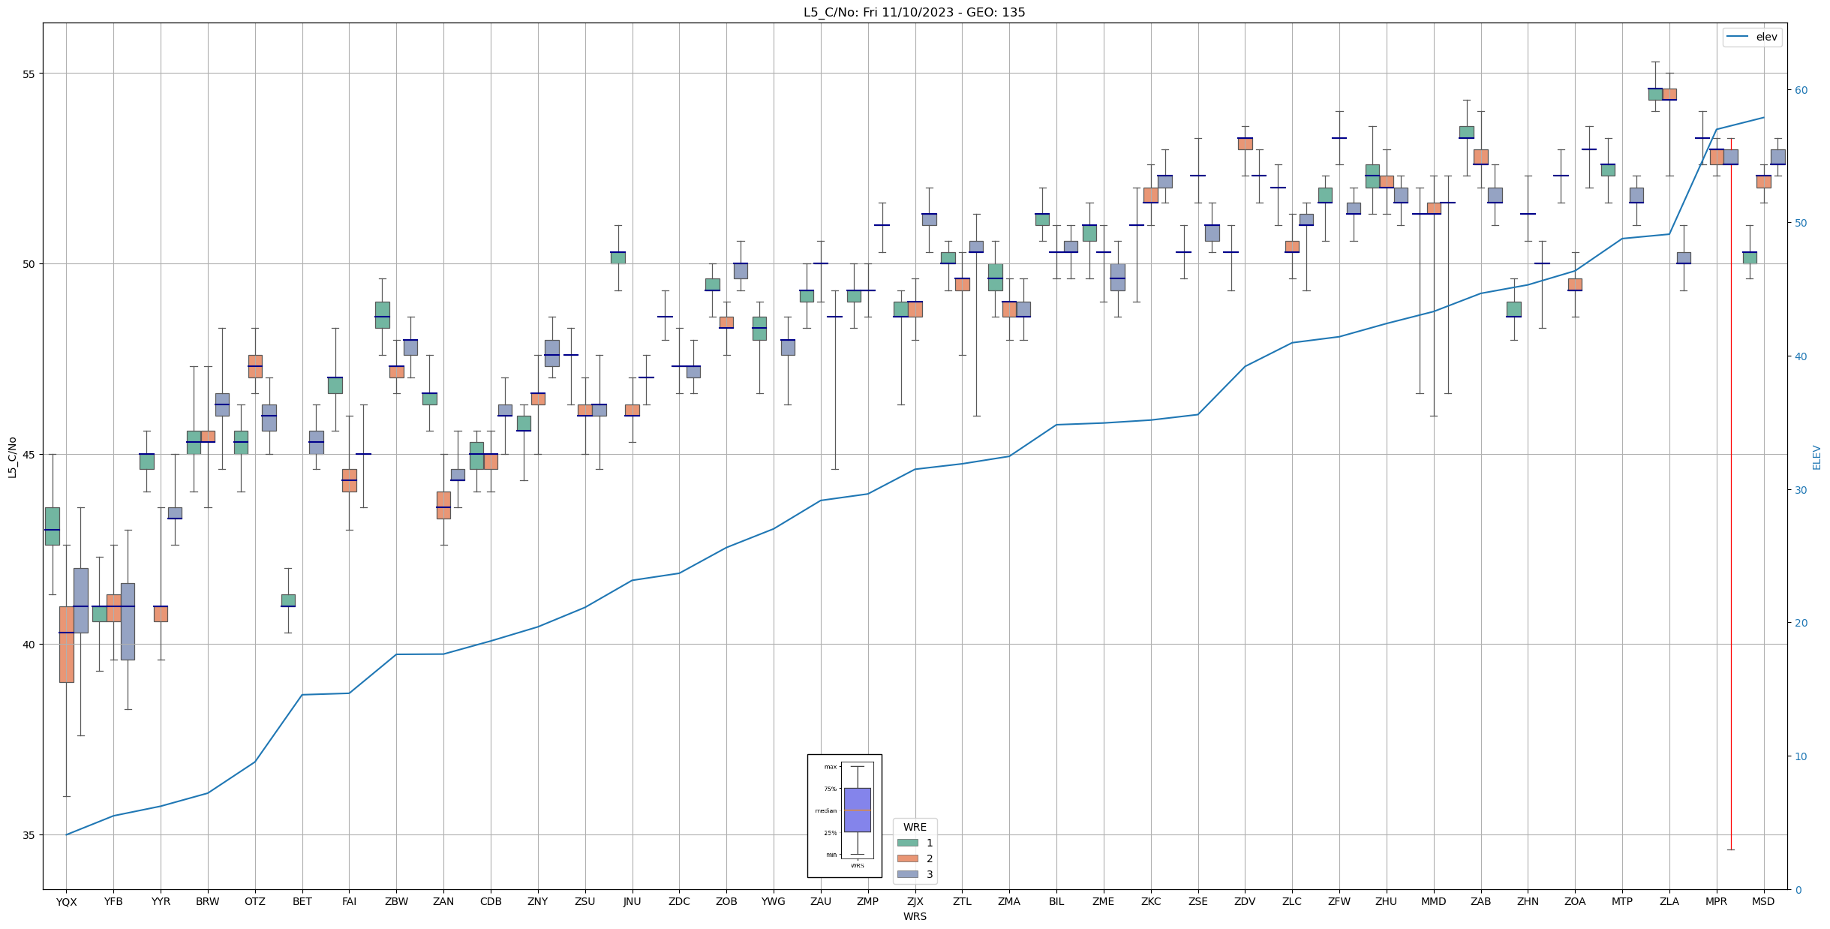Click the 'CDB' x-axis label
The image size is (1830, 929).
tap(491, 901)
